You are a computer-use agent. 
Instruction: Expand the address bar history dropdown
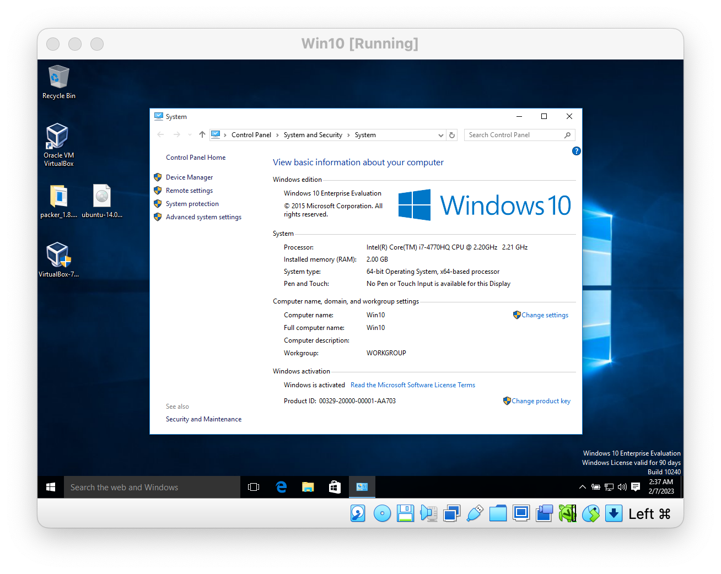click(440, 135)
